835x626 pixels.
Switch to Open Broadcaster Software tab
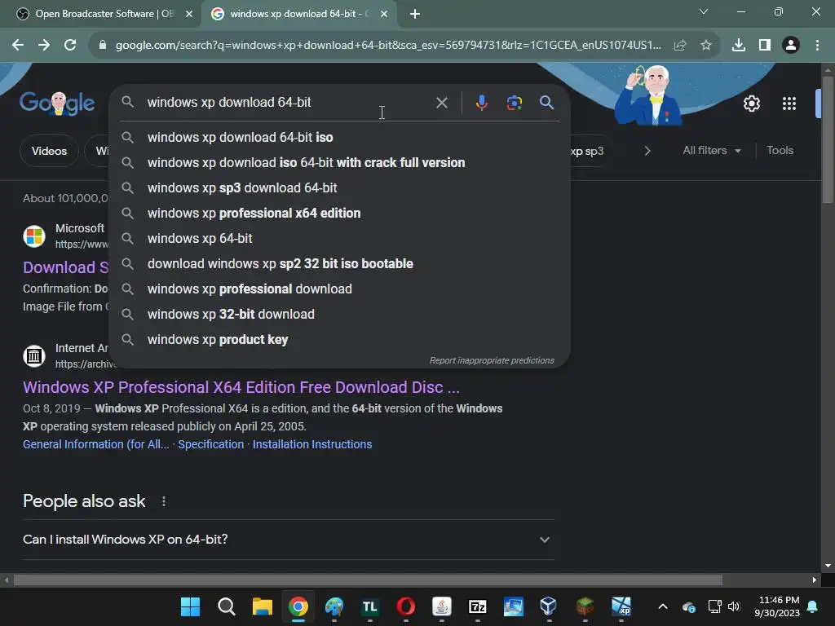coord(104,14)
